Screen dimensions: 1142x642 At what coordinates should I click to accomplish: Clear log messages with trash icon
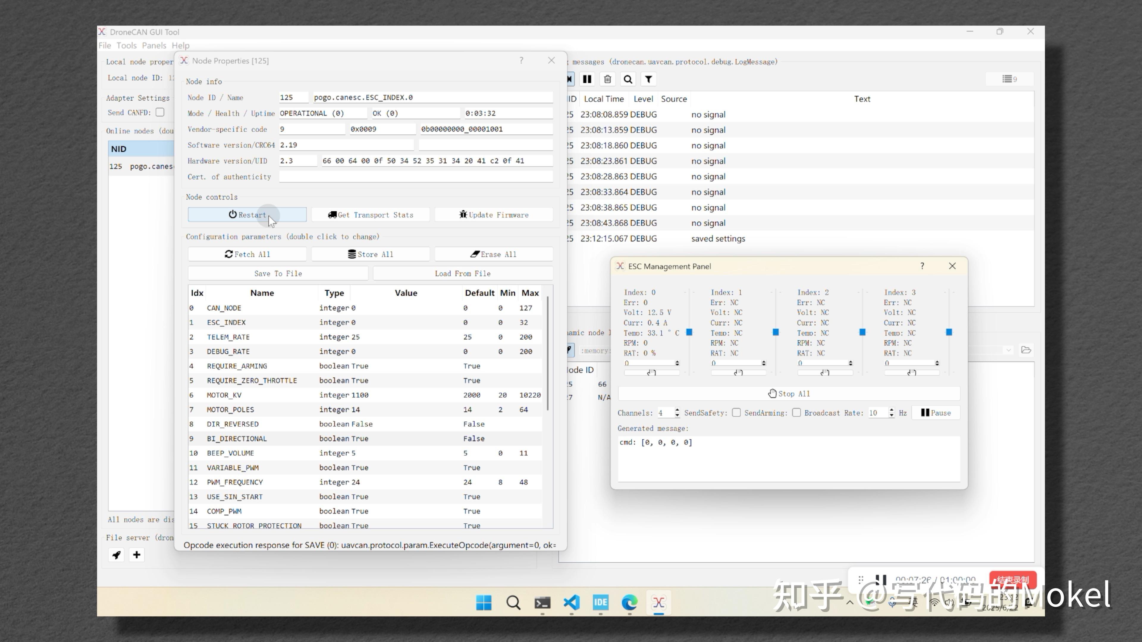tap(607, 79)
